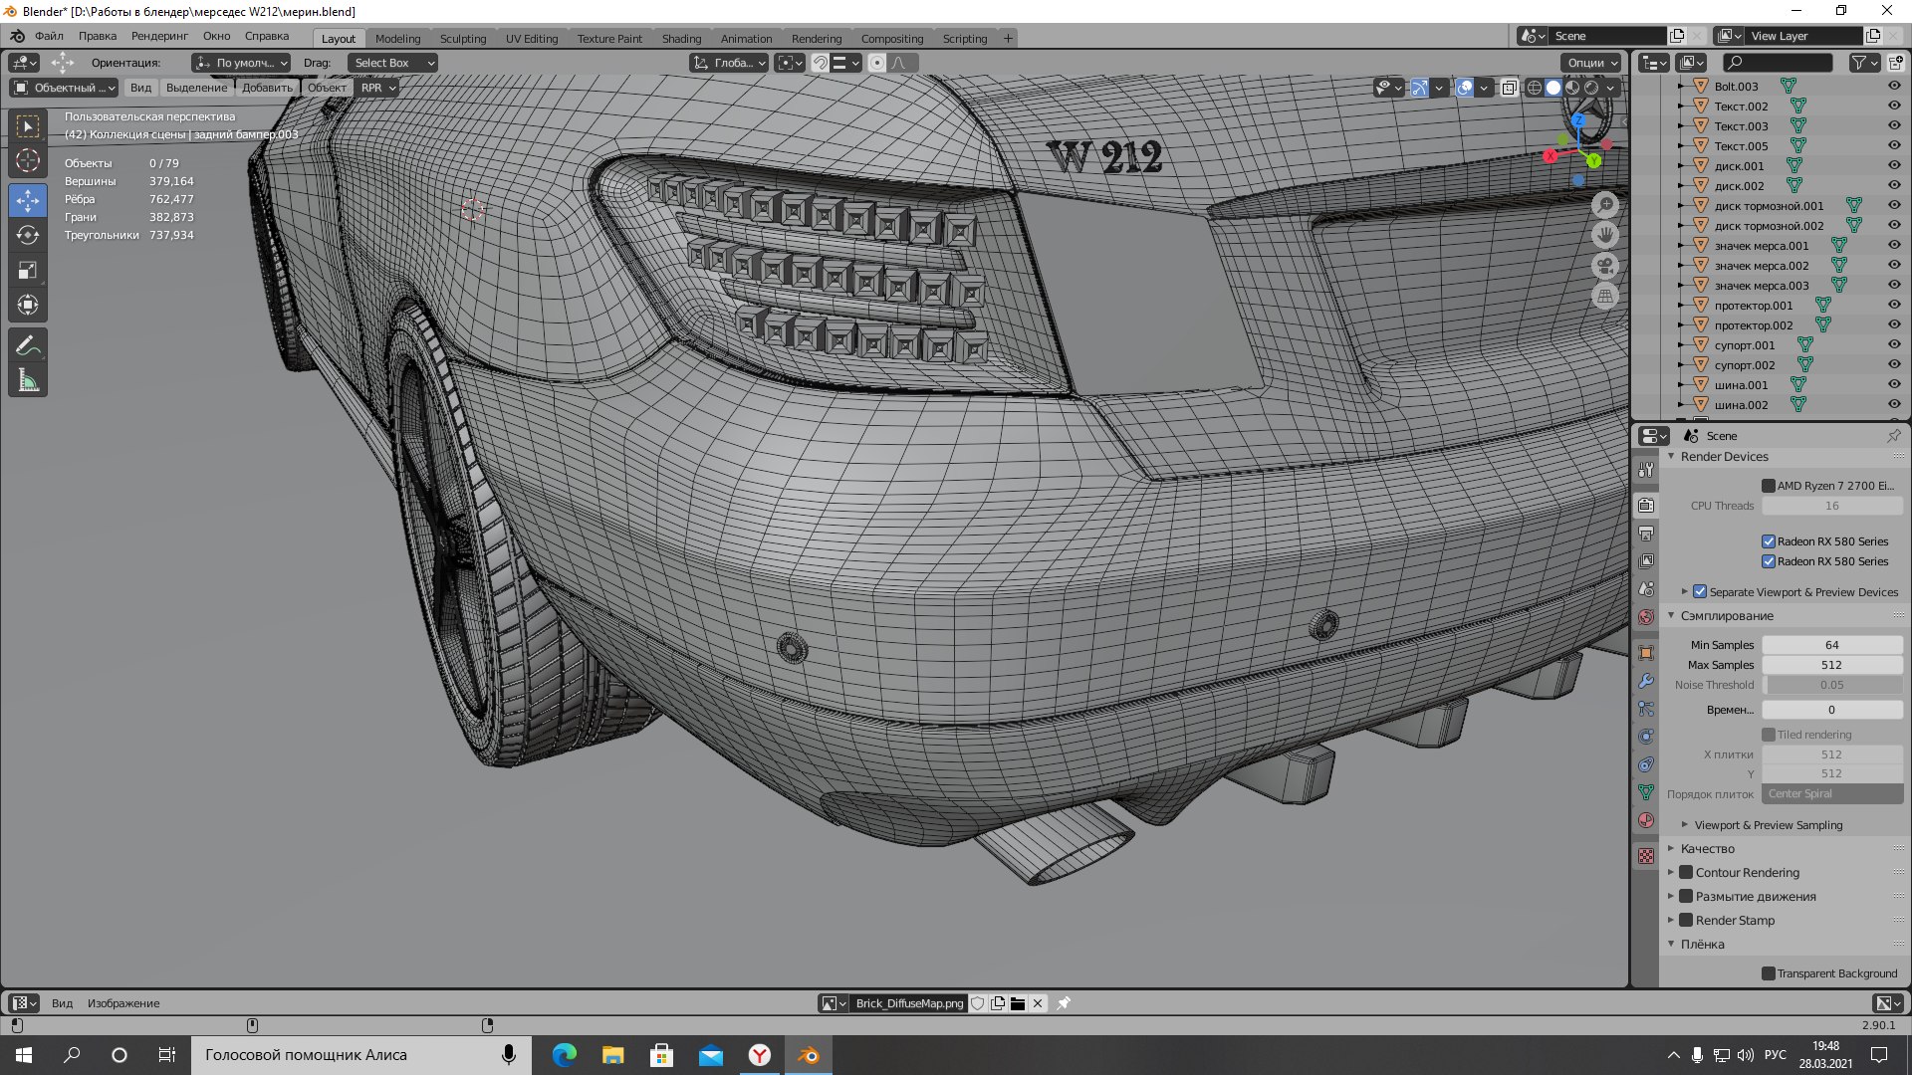This screenshot has width=1912, height=1075.
Task: Launch Yandex Browser from the taskbar
Action: (760, 1055)
